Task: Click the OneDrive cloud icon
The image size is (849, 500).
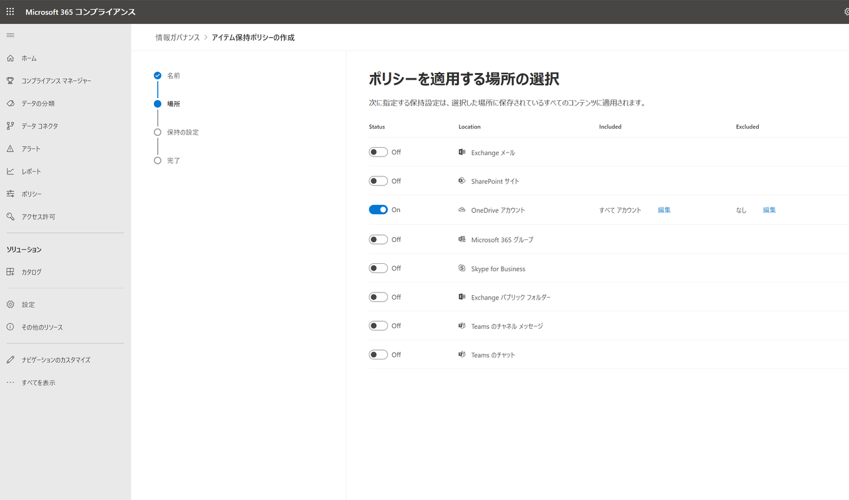Action: point(462,210)
